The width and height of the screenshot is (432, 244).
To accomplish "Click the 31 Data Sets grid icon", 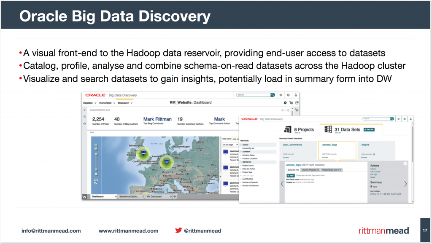I will click(x=328, y=129).
